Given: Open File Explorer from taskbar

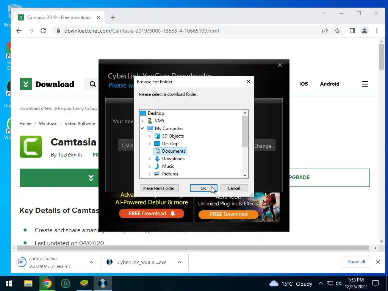Looking at the screenshot, I should 28,283.
